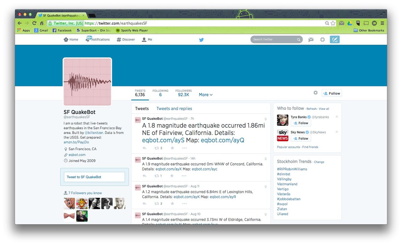Click the Google Drive extension icon
Screen dimensions: 402x245
click(349, 23)
